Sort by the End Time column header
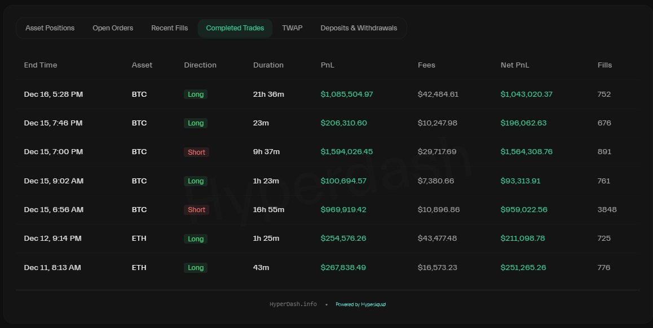The width and height of the screenshot is (653, 328). [41, 65]
